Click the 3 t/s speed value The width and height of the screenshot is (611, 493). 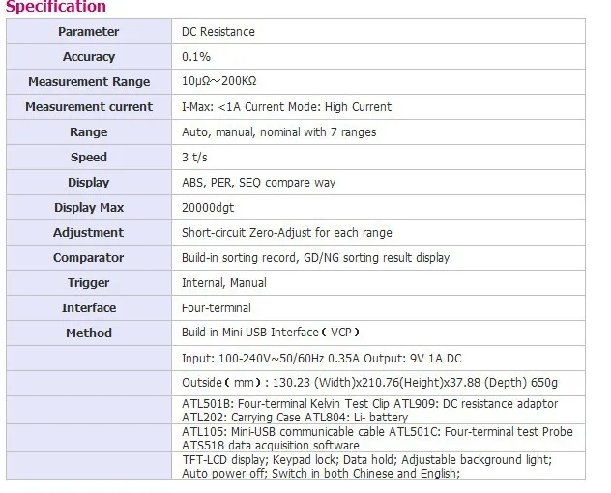(x=194, y=157)
